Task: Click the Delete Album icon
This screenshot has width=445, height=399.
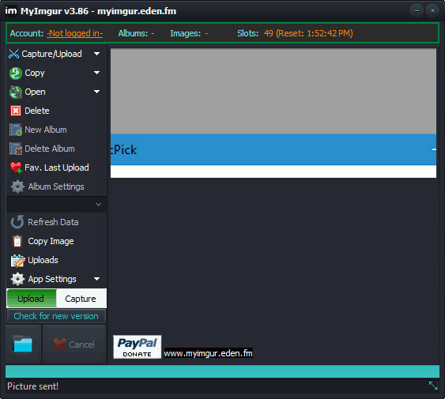Action: click(x=16, y=149)
